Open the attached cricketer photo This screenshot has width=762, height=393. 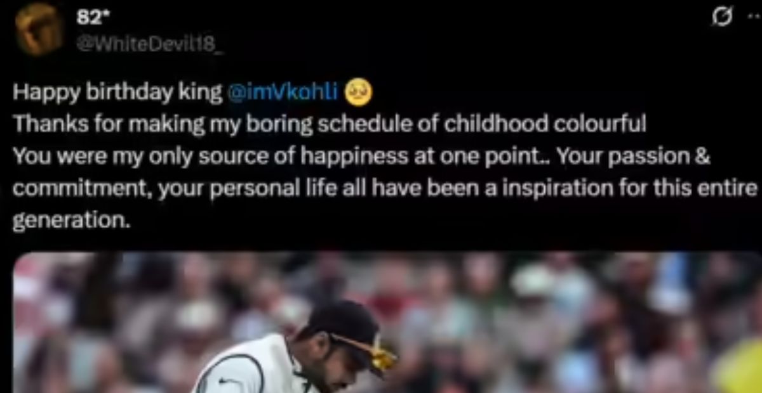pyautogui.click(x=387, y=322)
